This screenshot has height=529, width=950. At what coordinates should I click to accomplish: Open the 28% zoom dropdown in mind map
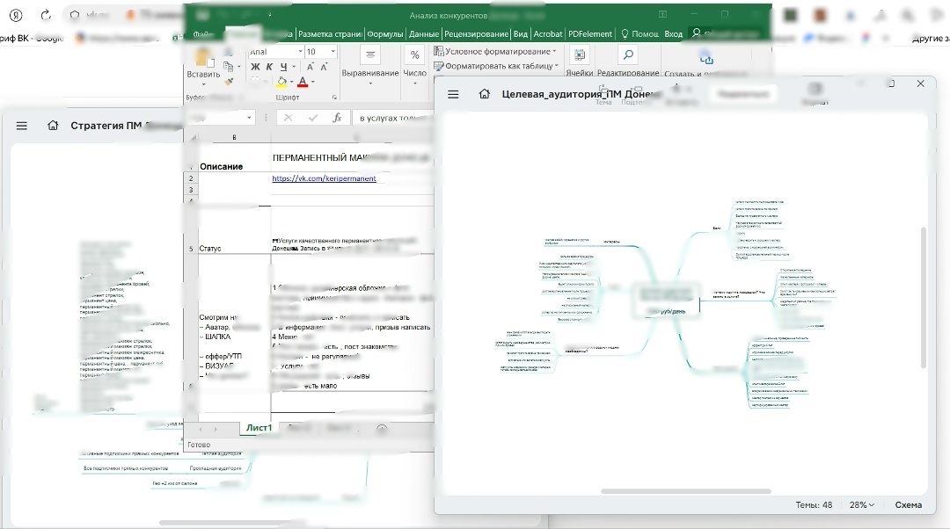861,504
